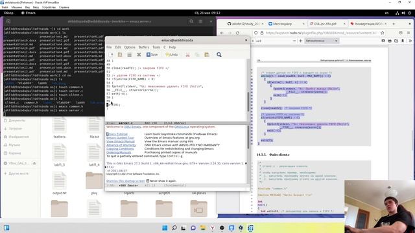Click the Open File icon in Emacs toolbar
Viewport: 415px width, 233px height.
coord(120,54)
